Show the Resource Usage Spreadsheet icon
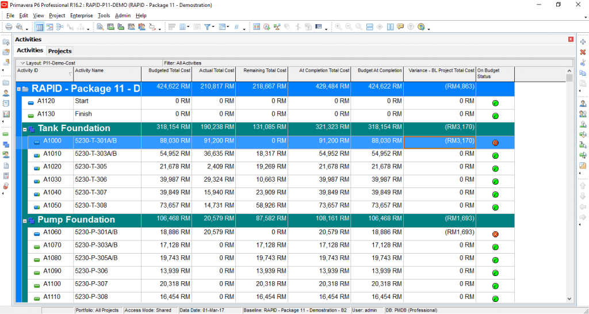This screenshot has width=589, height=314. tap(131, 26)
